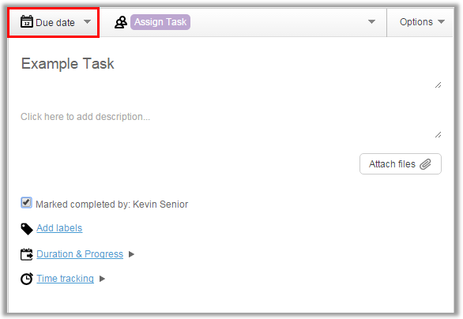Click the Duration & Progress calendar icon
Screen dimensions: 463x319
(x=27, y=254)
